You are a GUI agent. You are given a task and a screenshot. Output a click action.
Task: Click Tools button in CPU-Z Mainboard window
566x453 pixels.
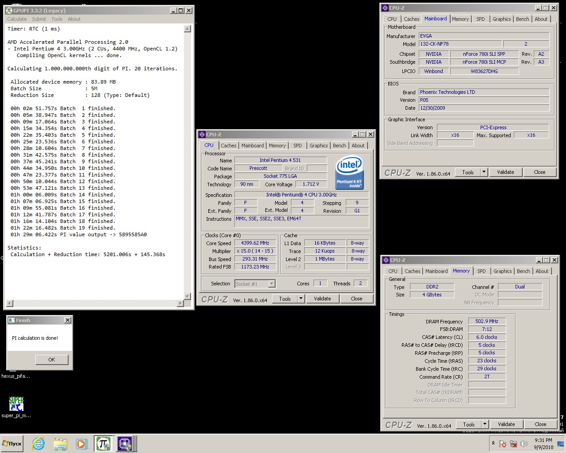(468, 172)
